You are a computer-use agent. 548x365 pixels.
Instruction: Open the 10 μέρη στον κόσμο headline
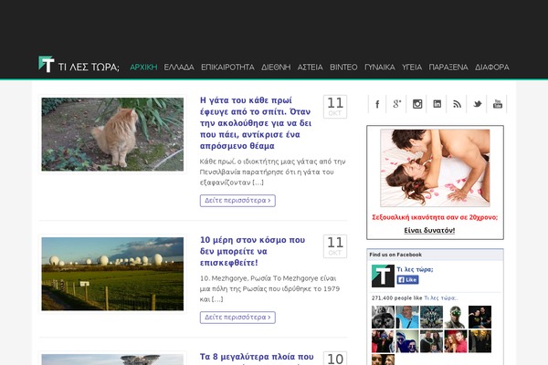[252, 251]
